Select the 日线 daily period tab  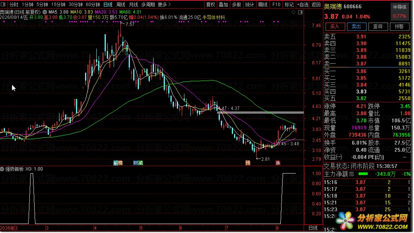point(108,5)
